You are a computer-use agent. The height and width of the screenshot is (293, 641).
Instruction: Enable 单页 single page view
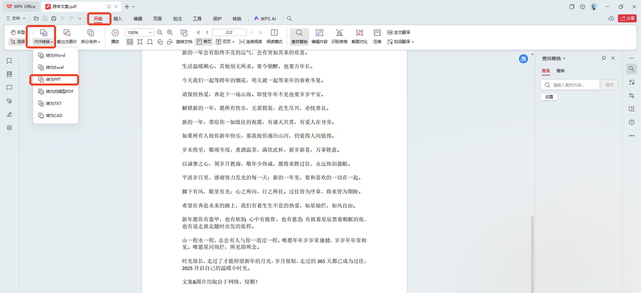(x=204, y=41)
